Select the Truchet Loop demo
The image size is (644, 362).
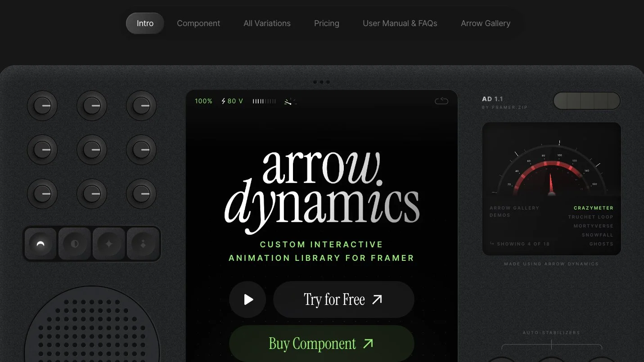(x=590, y=217)
